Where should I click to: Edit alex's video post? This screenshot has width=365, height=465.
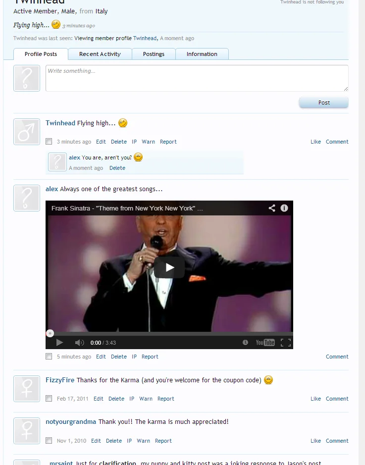tap(101, 357)
